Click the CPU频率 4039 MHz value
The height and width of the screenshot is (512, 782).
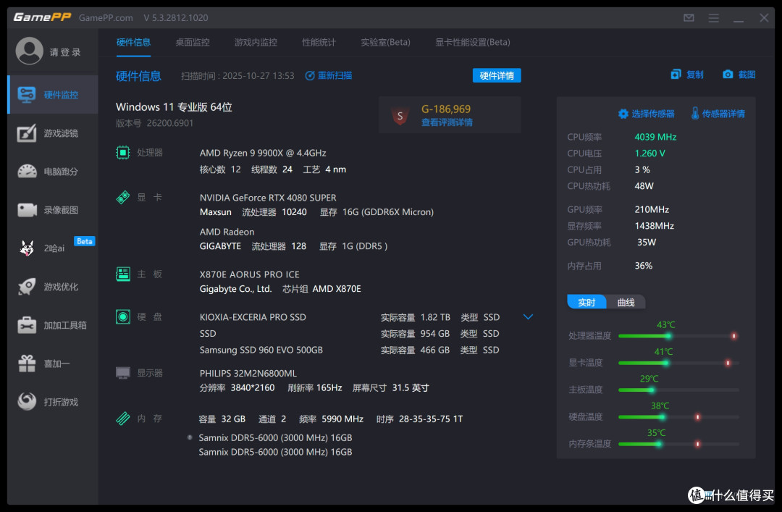[655, 137]
